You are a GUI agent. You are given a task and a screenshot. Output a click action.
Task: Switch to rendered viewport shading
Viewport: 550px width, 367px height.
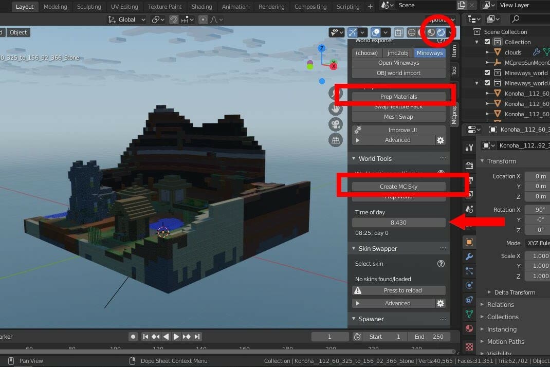[441, 32]
